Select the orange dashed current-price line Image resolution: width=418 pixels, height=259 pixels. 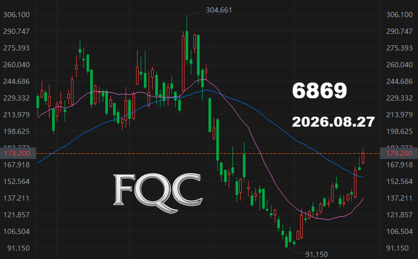(208, 154)
